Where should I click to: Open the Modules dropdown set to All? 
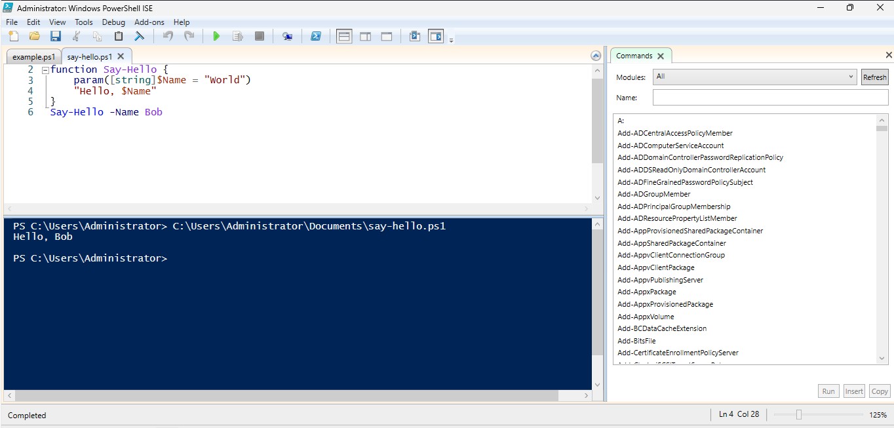coord(755,77)
